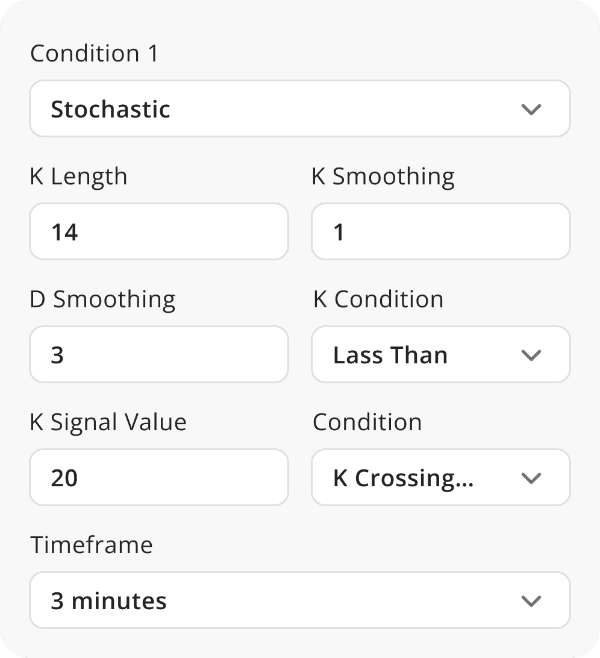Open the Lass Than dropdown
Image resolution: width=600 pixels, height=658 pixels.
440,355
